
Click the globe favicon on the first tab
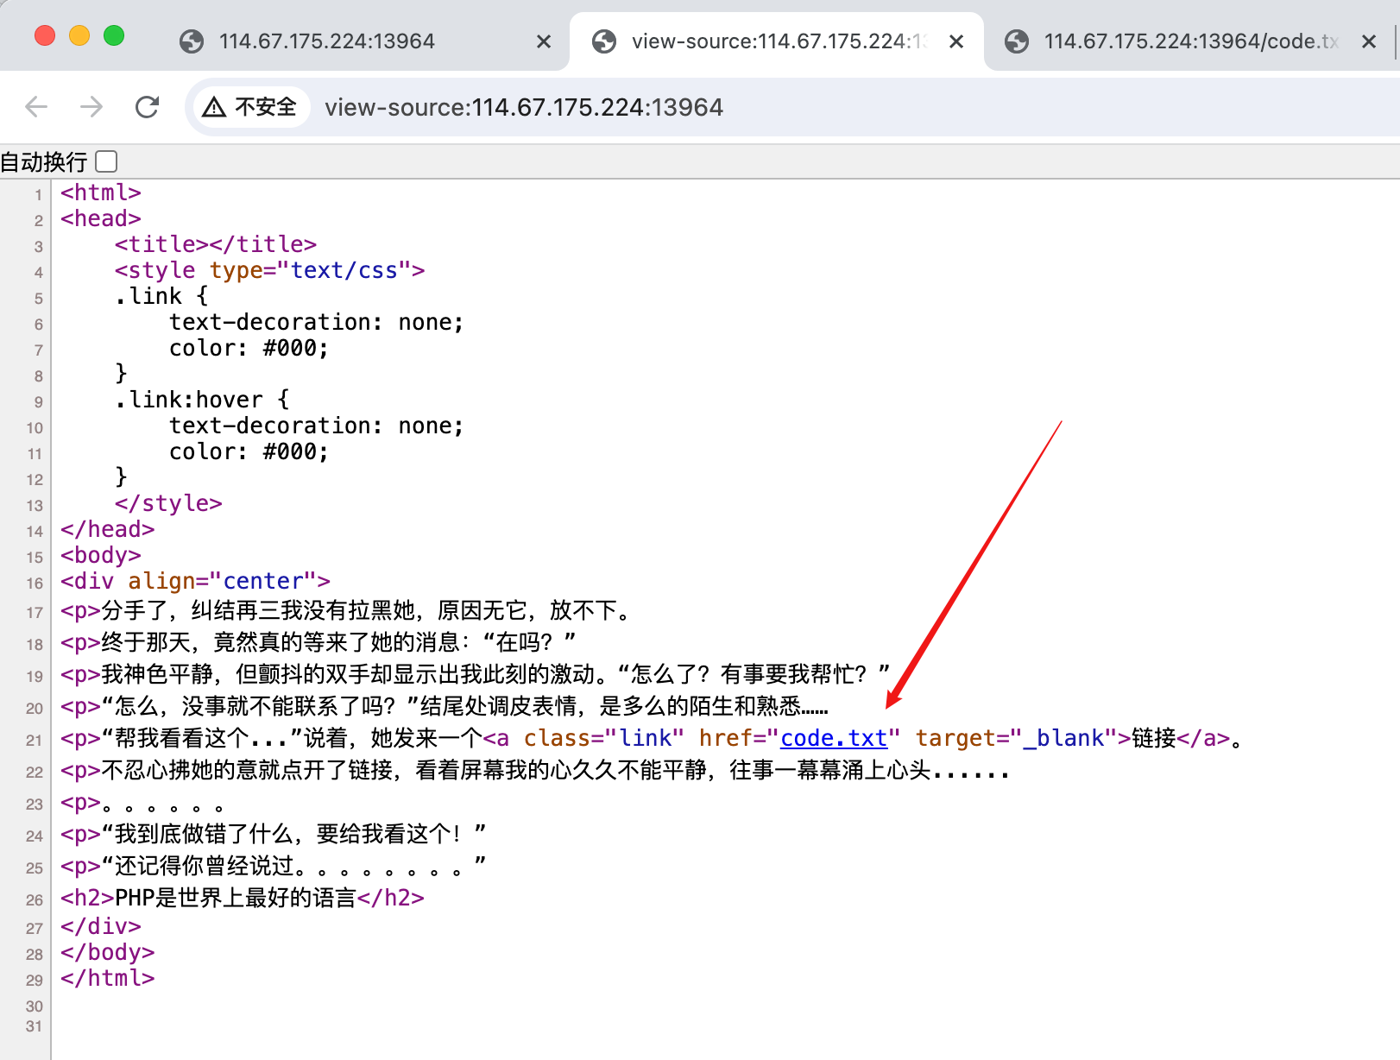point(191,41)
